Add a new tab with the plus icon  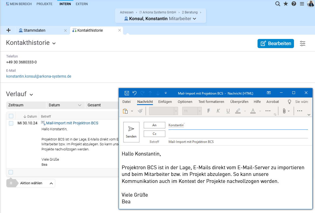tap(8, 30)
